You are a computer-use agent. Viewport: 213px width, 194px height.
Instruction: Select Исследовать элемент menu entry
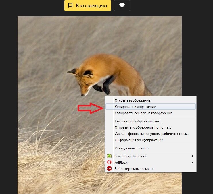(132, 148)
